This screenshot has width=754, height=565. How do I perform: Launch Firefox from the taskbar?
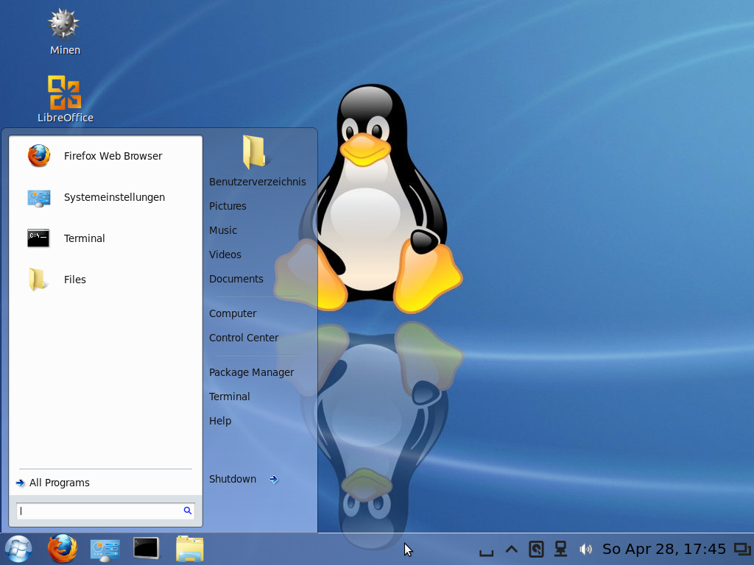click(63, 549)
